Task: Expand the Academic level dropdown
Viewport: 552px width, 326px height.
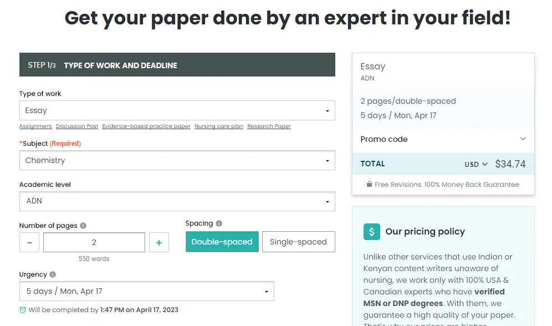Action: click(177, 201)
